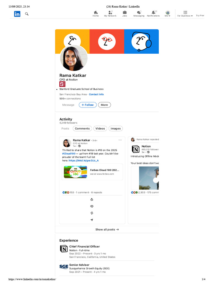Open the three-dot post options menu
The image size is (214, 286).
click(x=120, y=140)
